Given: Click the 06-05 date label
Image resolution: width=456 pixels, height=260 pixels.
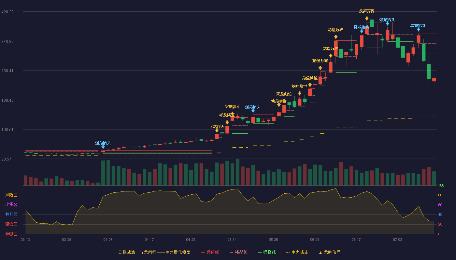Looking at the screenshot, I should tap(315, 240).
